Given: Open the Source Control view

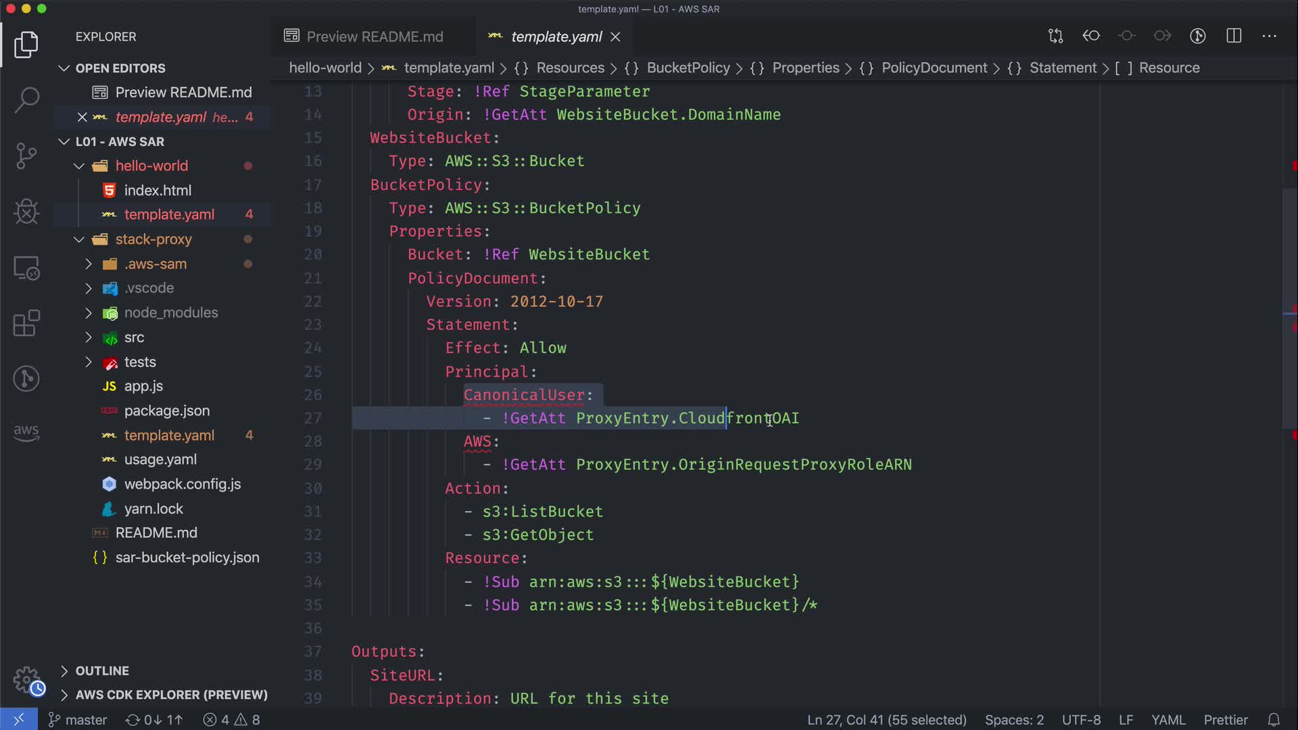Looking at the screenshot, I should 26,156.
